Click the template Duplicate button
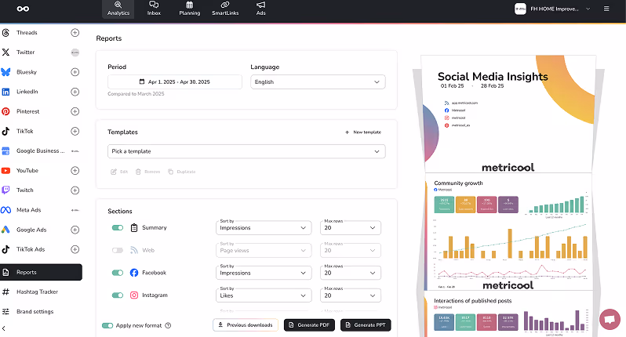This screenshot has width=626, height=337. (x=182, y=172)
